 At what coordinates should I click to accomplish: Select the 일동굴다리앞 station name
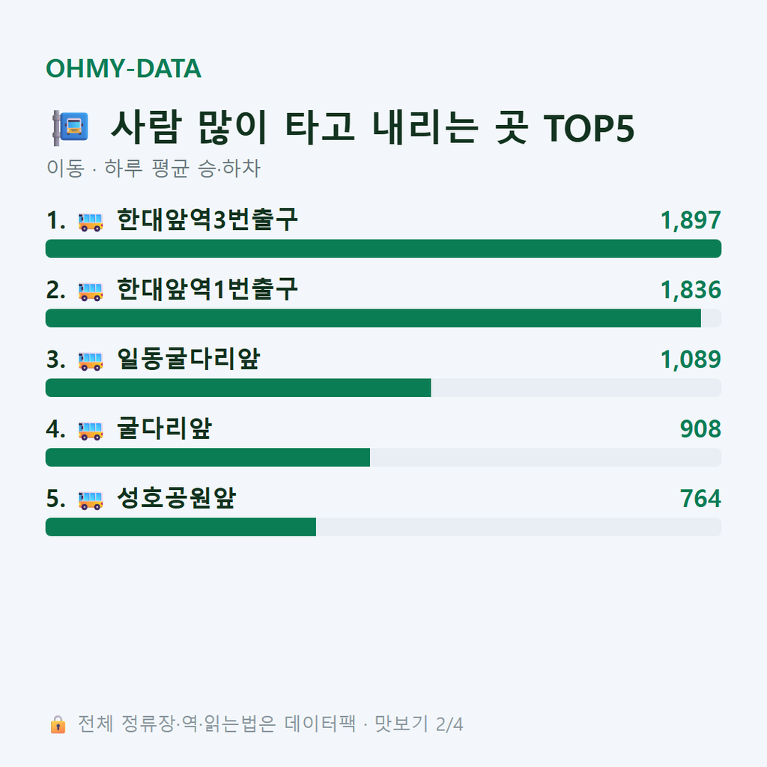coord(188,359)
